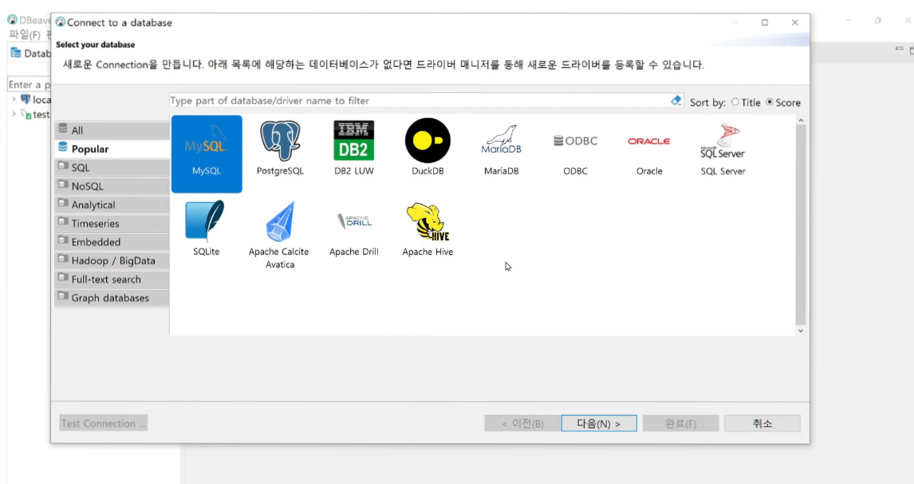Click the database list scroll up arrow

pos(800,120)
